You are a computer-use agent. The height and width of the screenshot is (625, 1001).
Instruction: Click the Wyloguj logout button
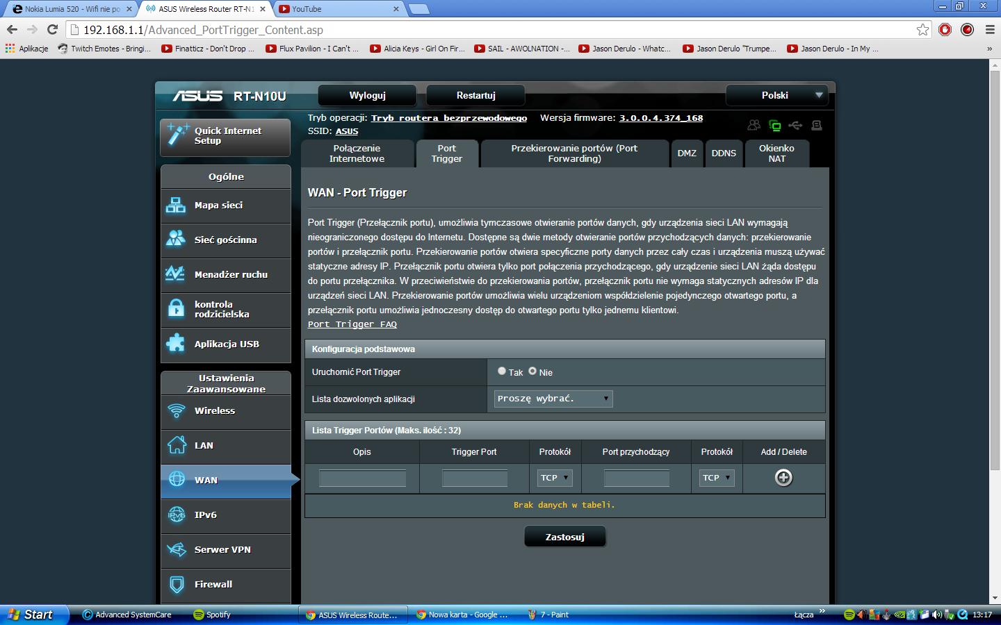coord(367,95)
